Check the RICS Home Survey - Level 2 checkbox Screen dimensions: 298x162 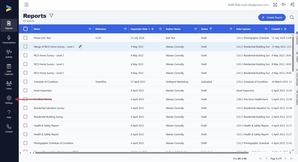(25, 64)
